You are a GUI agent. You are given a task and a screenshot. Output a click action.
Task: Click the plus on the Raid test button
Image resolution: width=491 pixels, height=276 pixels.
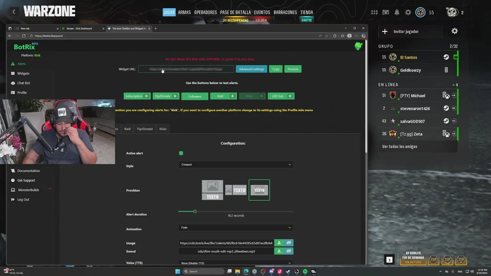click(x=232, y=96)
